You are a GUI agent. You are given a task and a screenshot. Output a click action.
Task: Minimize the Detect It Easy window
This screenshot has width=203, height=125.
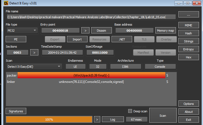tap(179, 3)
